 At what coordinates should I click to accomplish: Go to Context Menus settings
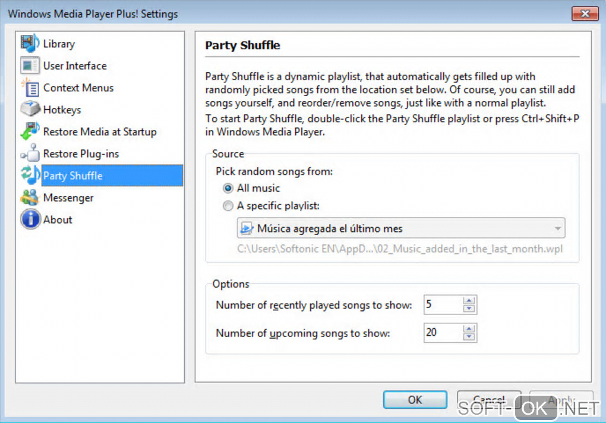click(78, 88)
